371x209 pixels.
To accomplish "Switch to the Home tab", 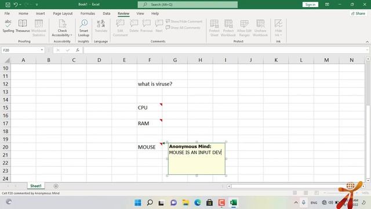I will 23,13.
